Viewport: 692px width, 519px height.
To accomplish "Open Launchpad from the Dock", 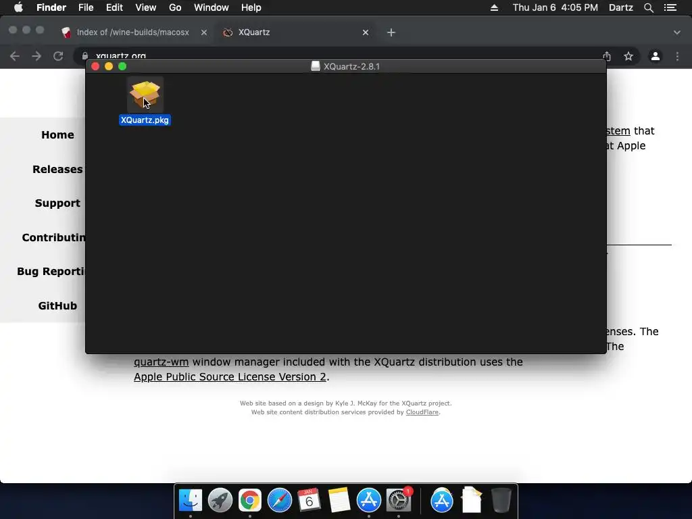I will point(220,500).
